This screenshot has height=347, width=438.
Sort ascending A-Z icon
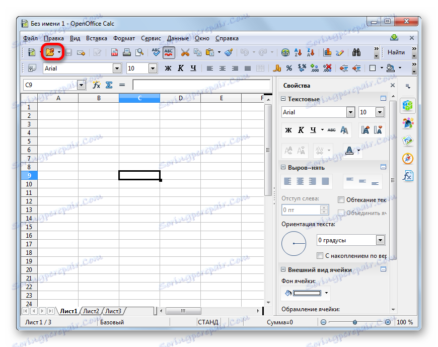(298, 52)
